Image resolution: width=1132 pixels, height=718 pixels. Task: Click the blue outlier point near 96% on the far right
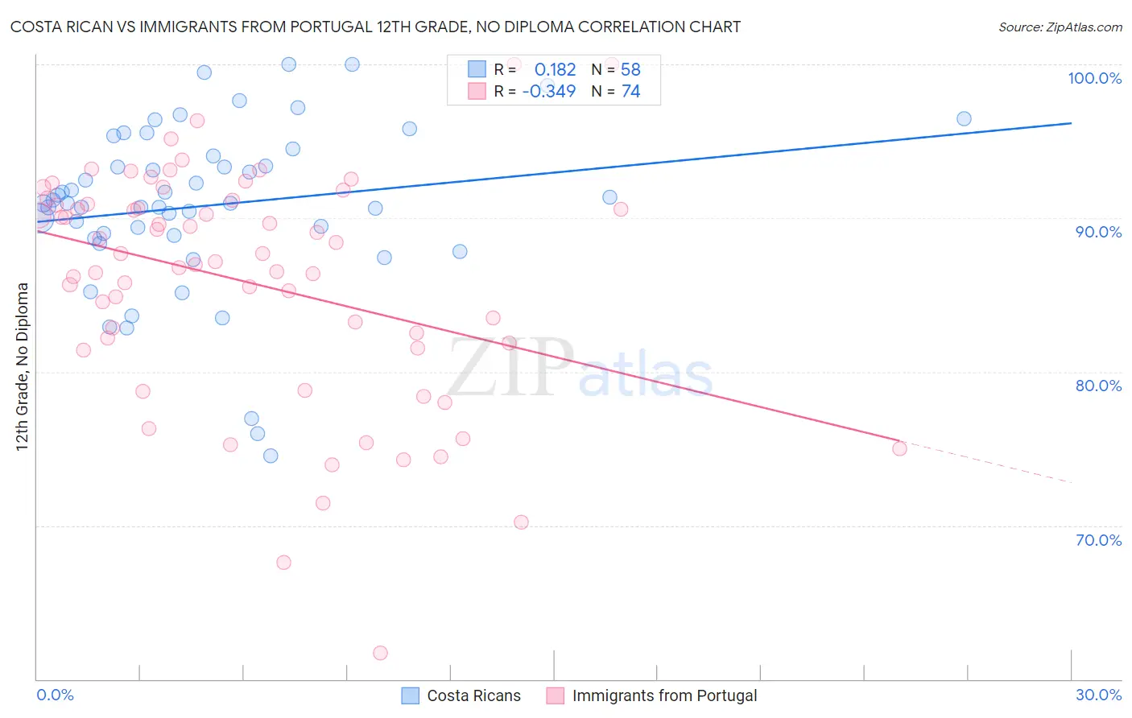click(x=964, y=118)
